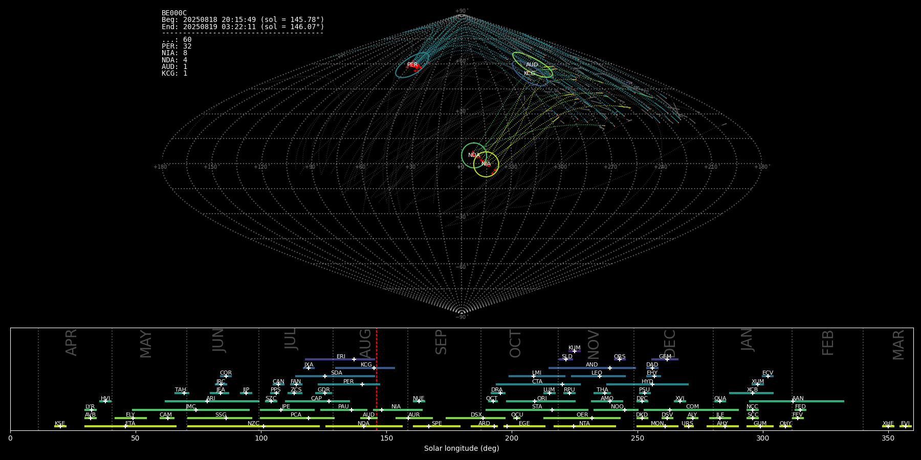Click the HYD shower bar in timeline

click(x=647, y=384)
